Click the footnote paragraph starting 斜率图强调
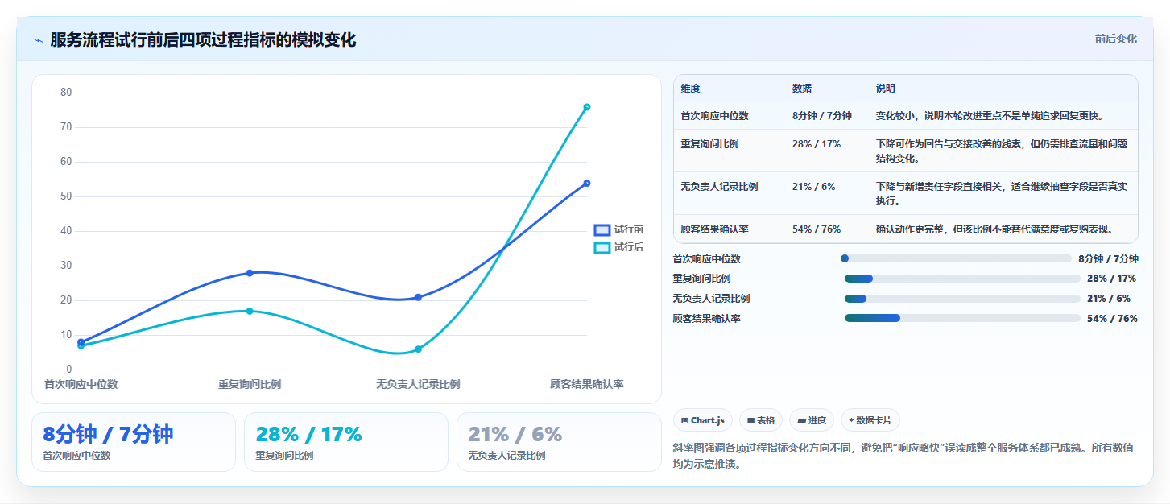The height and width of the screenshot is (504, 1170). (x=903, y=456)
